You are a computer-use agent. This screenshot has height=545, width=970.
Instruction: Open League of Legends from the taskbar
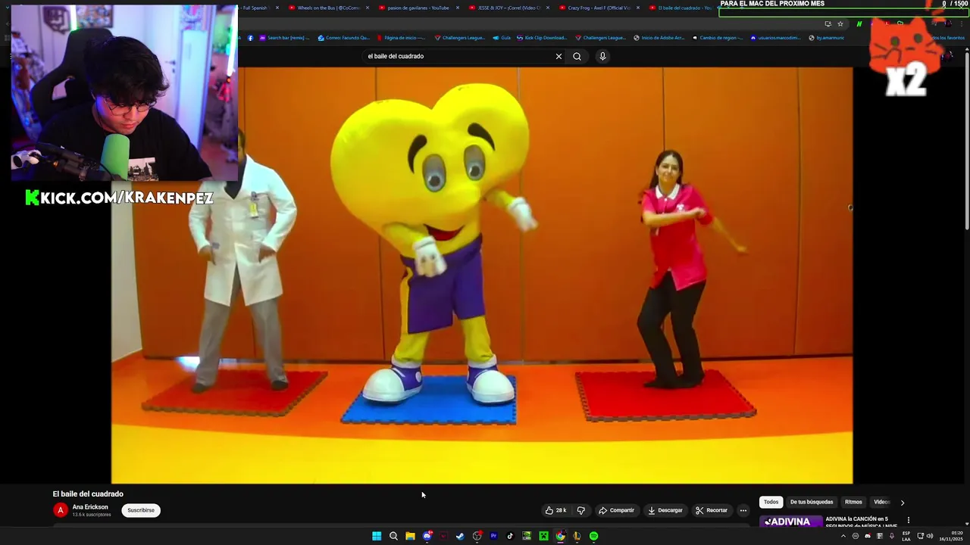point(577,536)
